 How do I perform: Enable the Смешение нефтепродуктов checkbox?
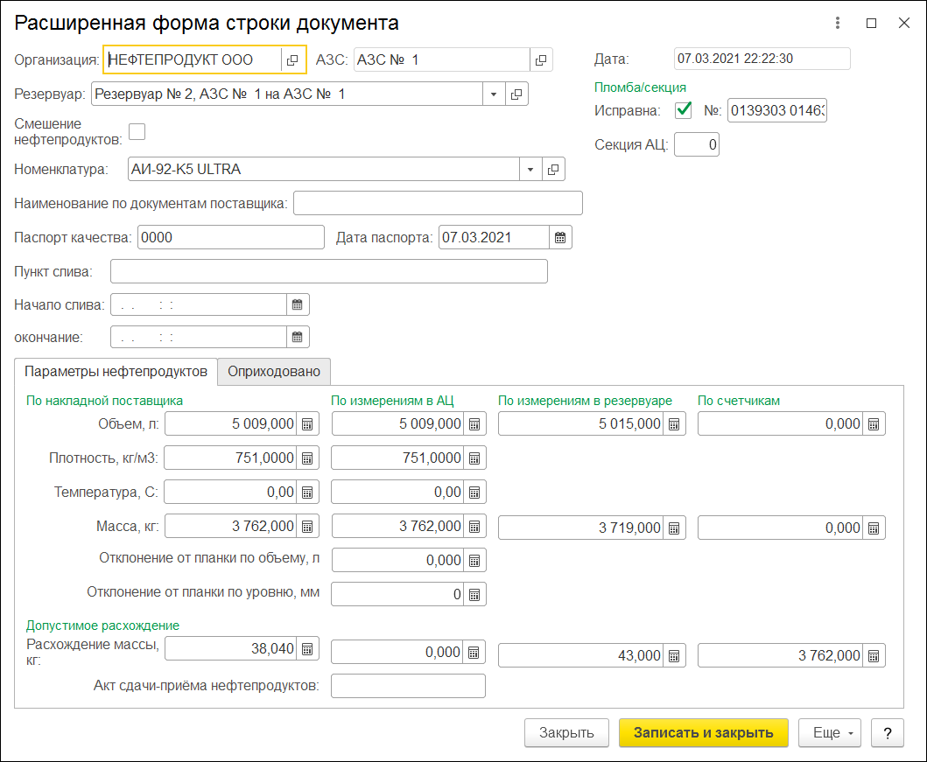tap(137, 132)
